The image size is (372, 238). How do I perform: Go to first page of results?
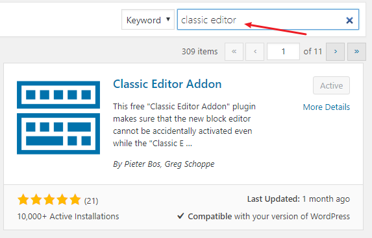[234, 52]
